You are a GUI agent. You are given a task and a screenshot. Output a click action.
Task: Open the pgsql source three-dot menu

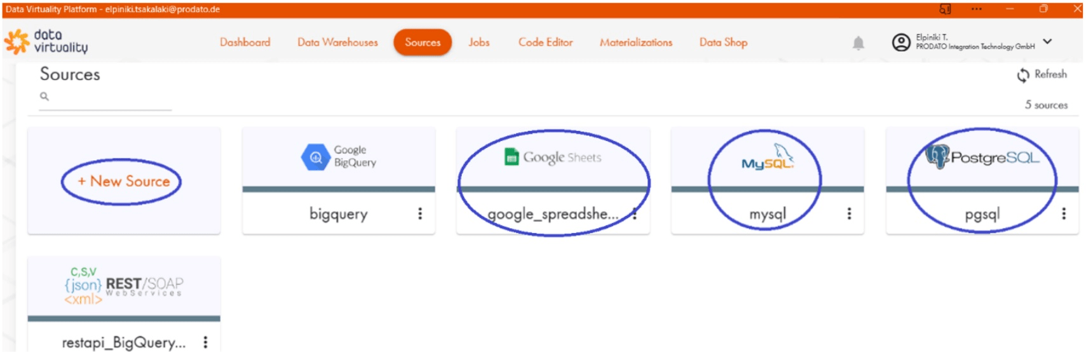point(1064,213)
